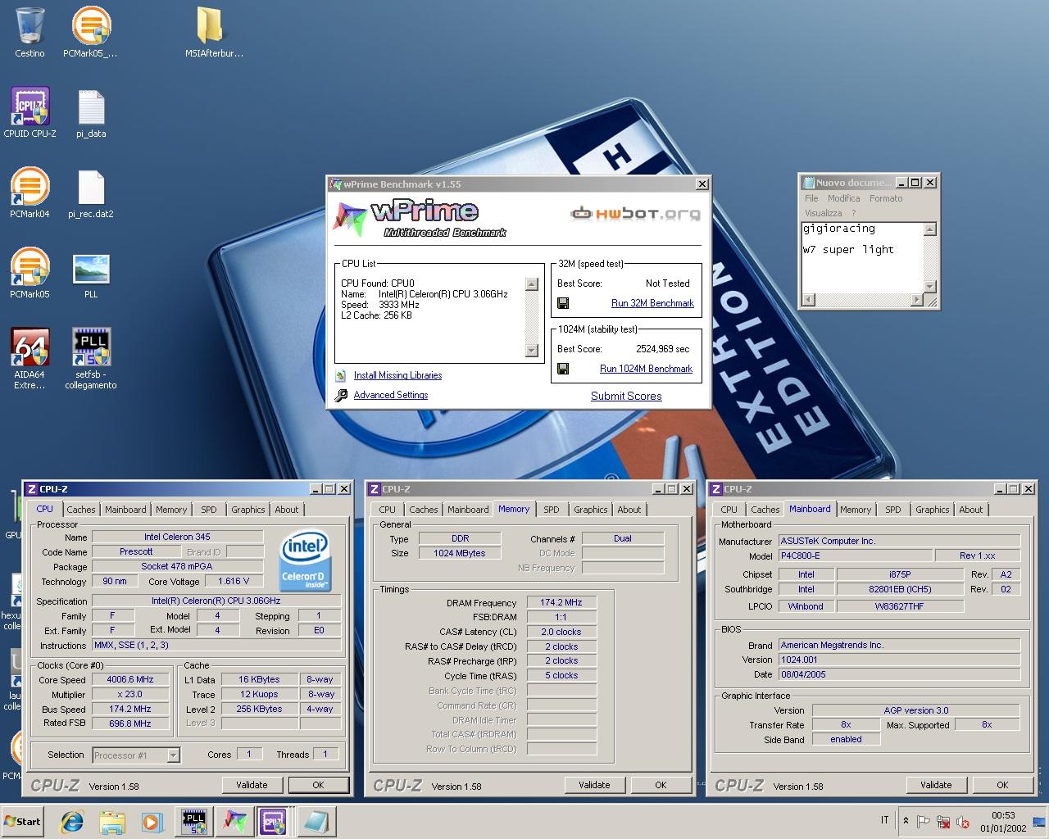Viewport: 1049px width, 839px height.
Task: Click OK in the right CPU-Z window
Action: [1002, 785]
